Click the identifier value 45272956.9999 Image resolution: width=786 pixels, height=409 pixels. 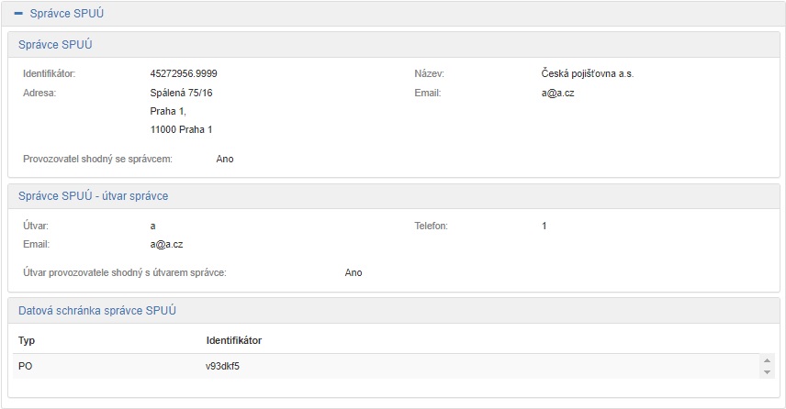[184, 73]
